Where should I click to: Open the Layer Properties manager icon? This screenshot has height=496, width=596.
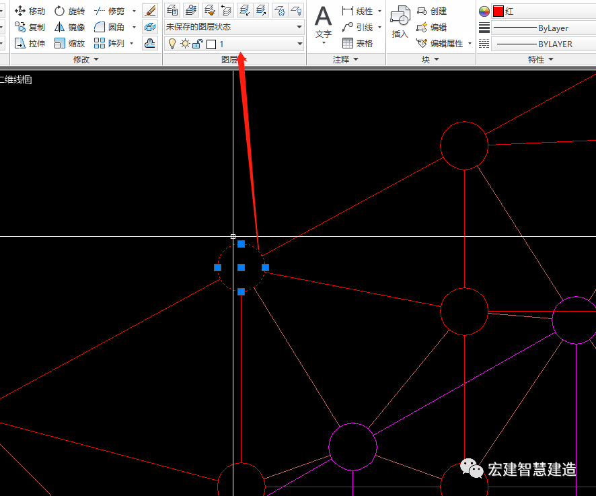(x=173, y=10)
